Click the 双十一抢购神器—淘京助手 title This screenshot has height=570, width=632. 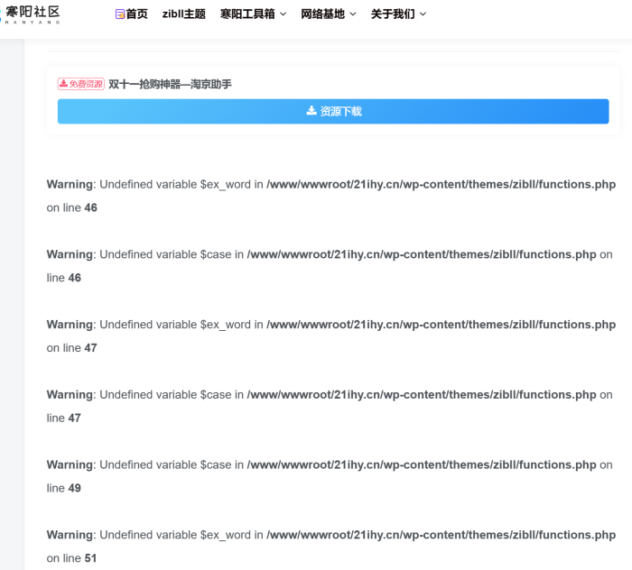pos(170,84)
